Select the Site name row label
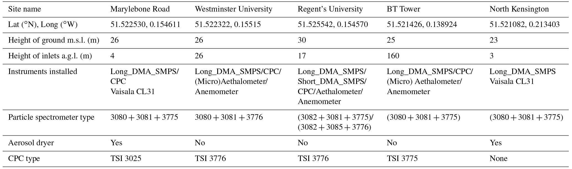Image resolution: width=572 pixels, height=169 pixels. 24,9
